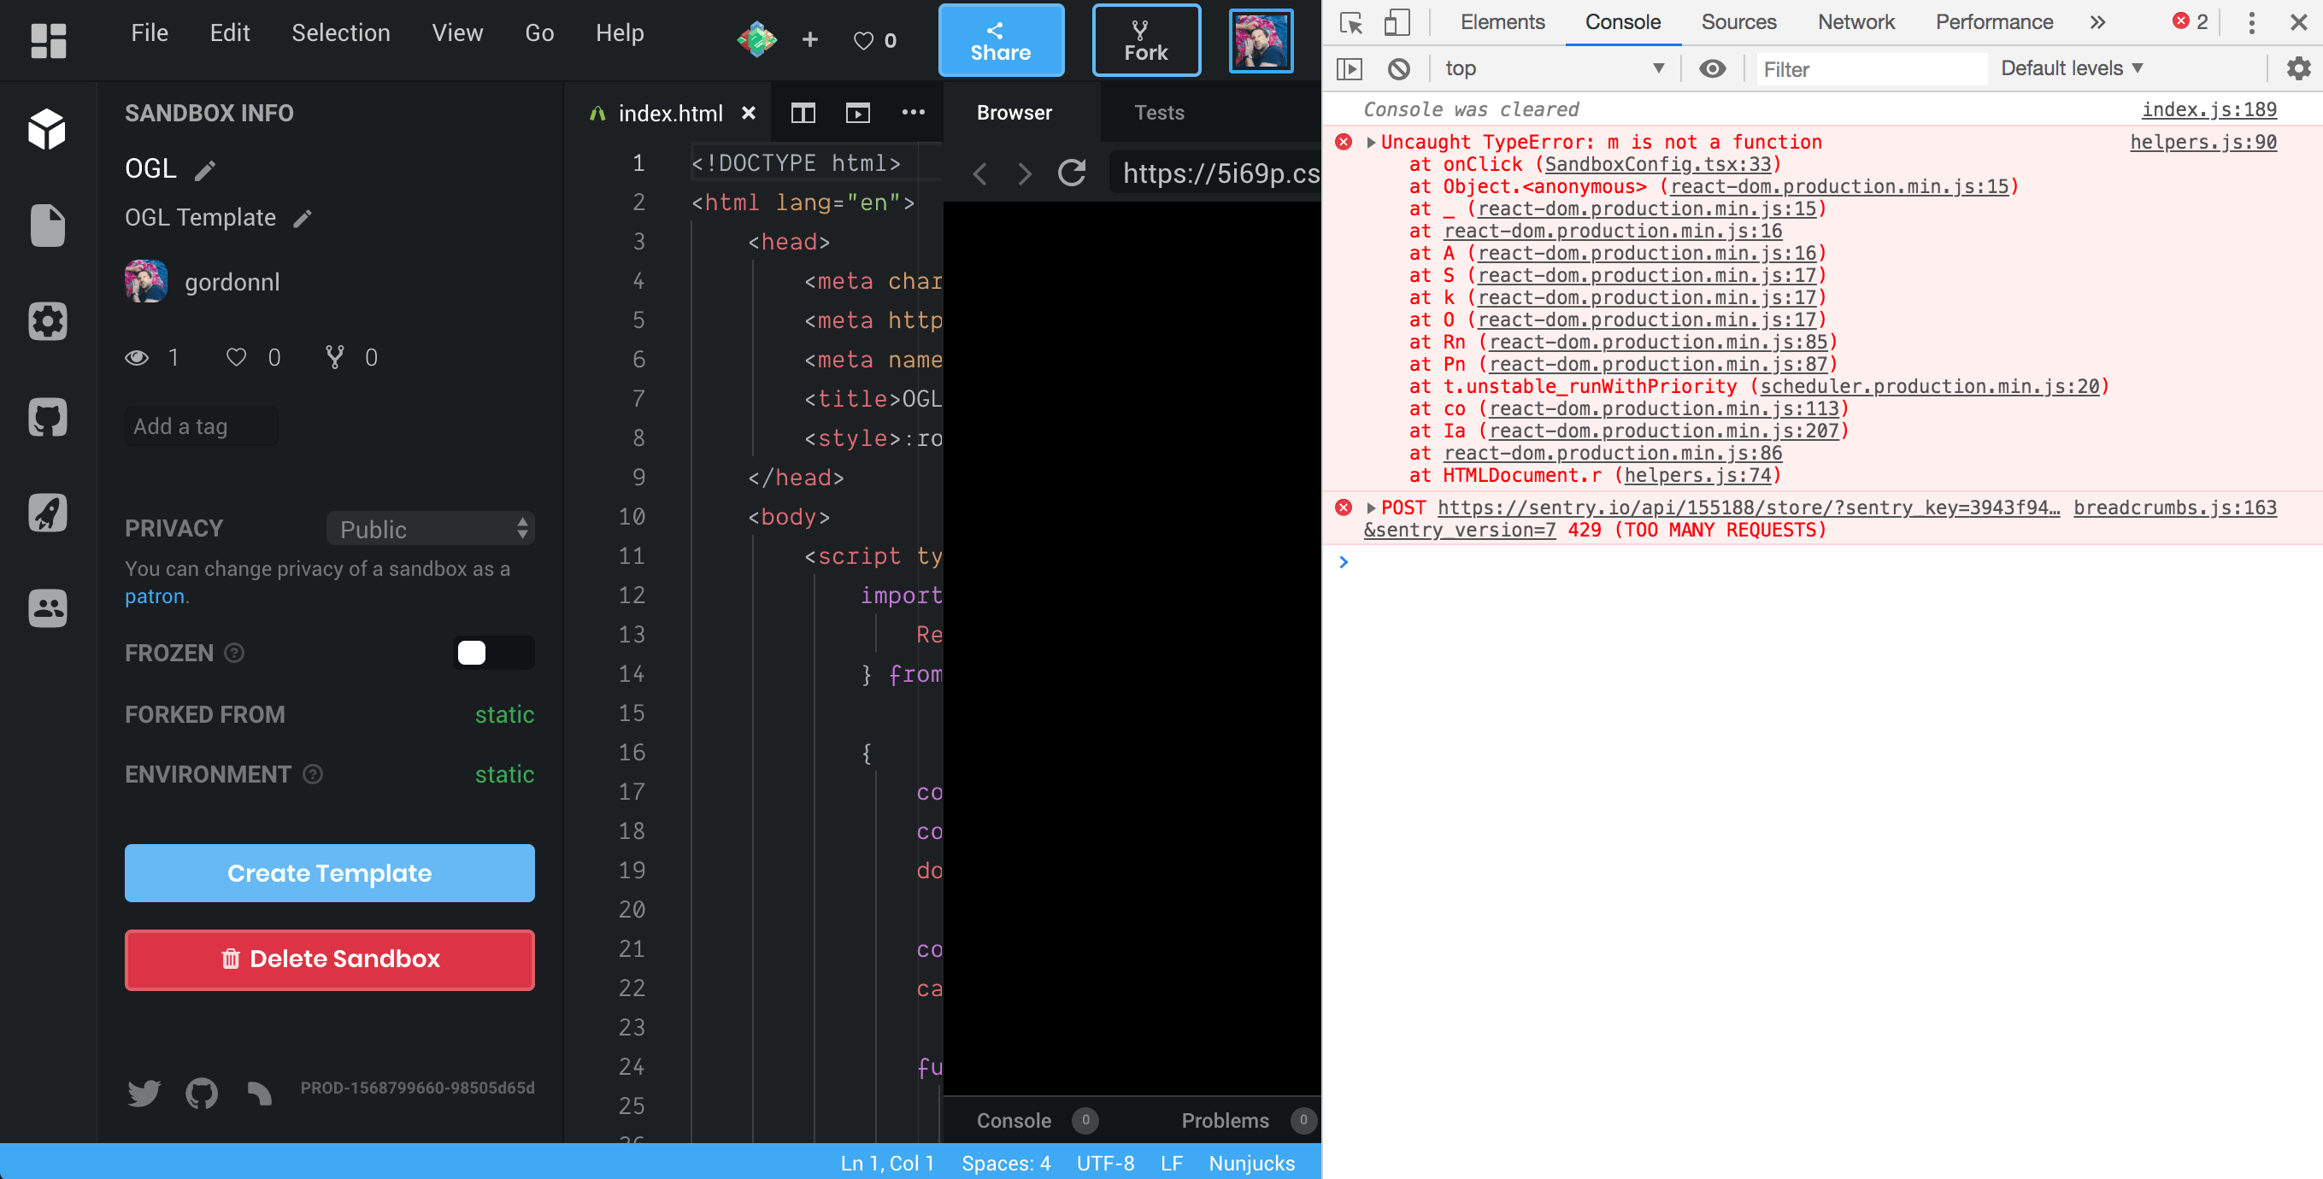Expand the POST sentry.io error entry

tap(1371, 508)
